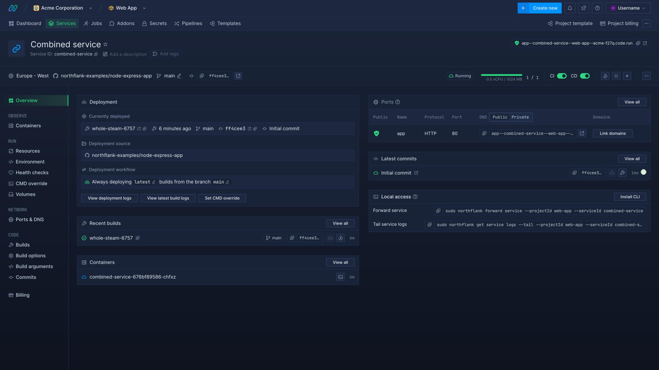This screenshot has width=659, height=370.
Task: Open the help question-mark icon in top bar
Action: click(x=597, y=8)
